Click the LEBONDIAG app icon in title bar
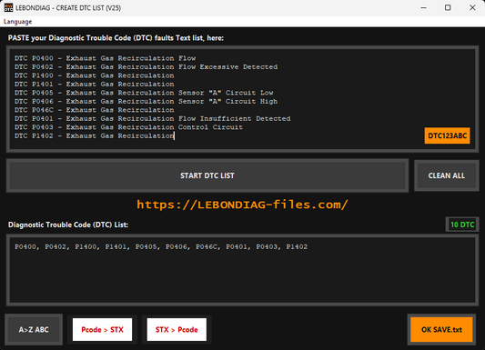 [8, 7]
